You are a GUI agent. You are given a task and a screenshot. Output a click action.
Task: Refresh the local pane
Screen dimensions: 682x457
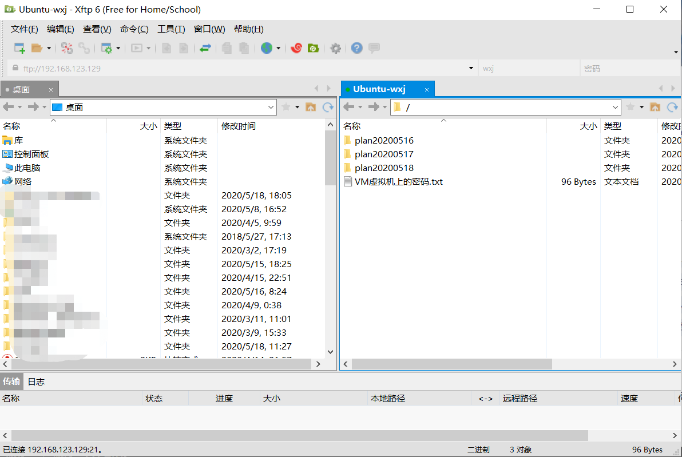[x=328, y=107]
